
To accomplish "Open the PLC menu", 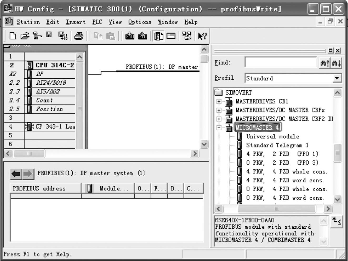I will (97, 22).
